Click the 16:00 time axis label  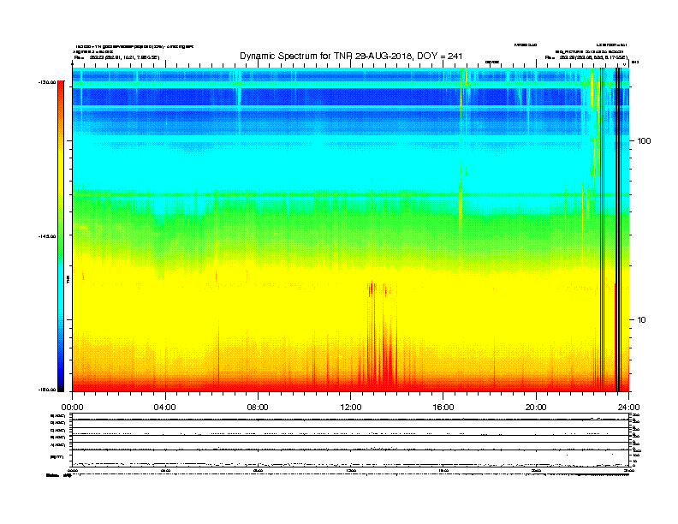[x=443, y=408]
